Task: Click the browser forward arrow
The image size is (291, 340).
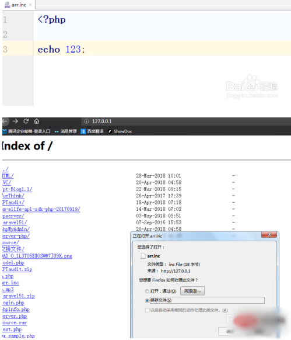Action: (15, 121)
